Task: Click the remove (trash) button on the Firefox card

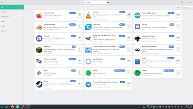Action: (x=80, y=14)
